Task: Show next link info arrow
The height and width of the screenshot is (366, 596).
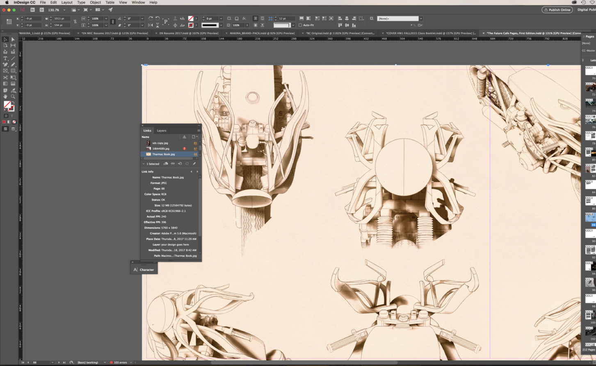Action: (x=197, y=172)
